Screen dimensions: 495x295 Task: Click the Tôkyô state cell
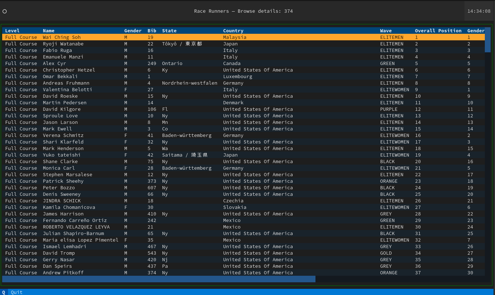coord(182,44)
